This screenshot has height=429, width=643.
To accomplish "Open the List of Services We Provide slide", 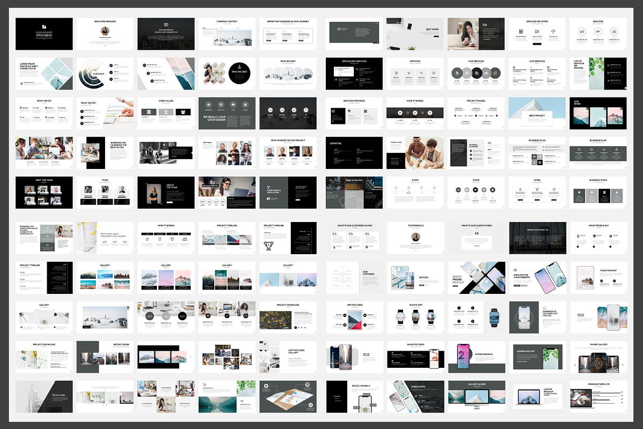I will click(598, 74).
